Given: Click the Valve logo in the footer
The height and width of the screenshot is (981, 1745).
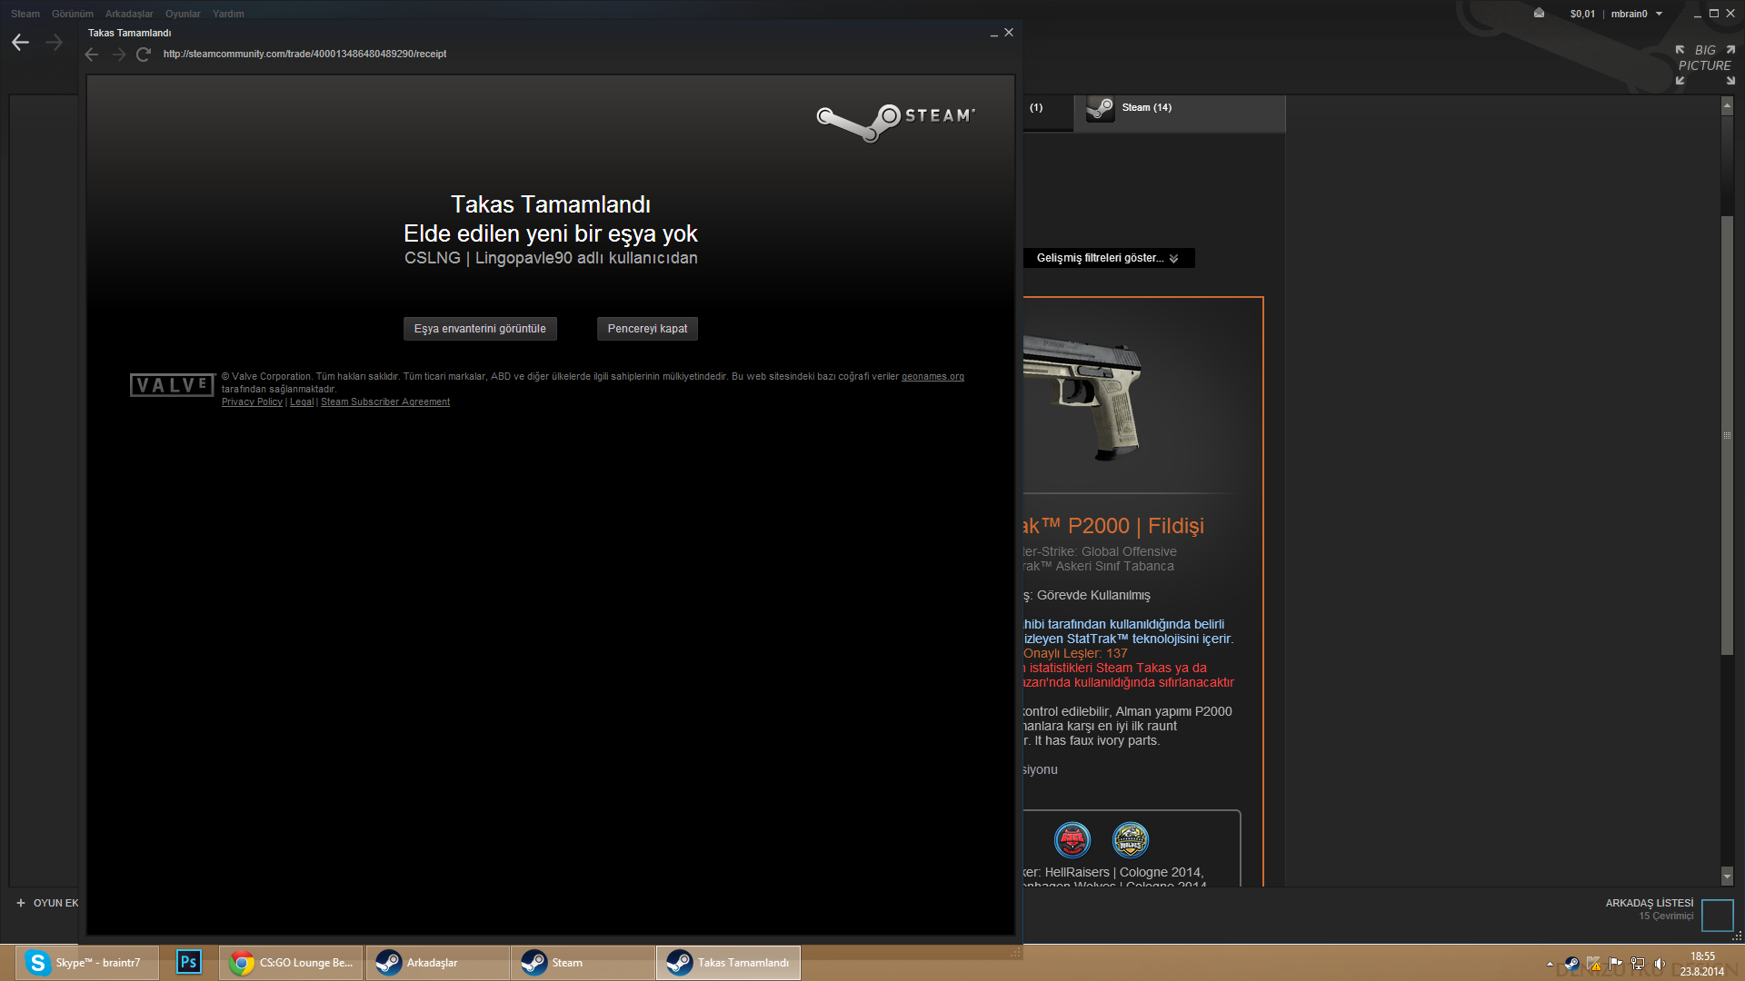Looking at the screenshot, I should pos(172,385).
